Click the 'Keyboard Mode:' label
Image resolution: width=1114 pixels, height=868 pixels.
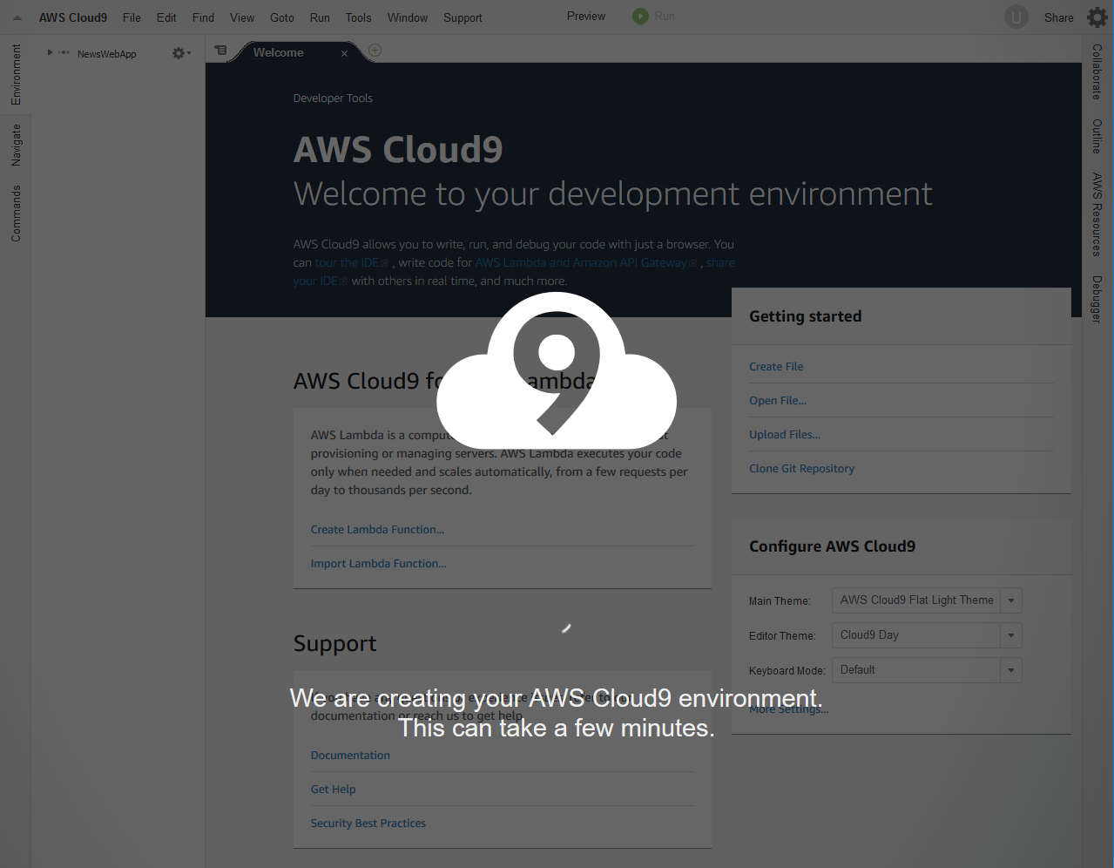pos(787,671)
